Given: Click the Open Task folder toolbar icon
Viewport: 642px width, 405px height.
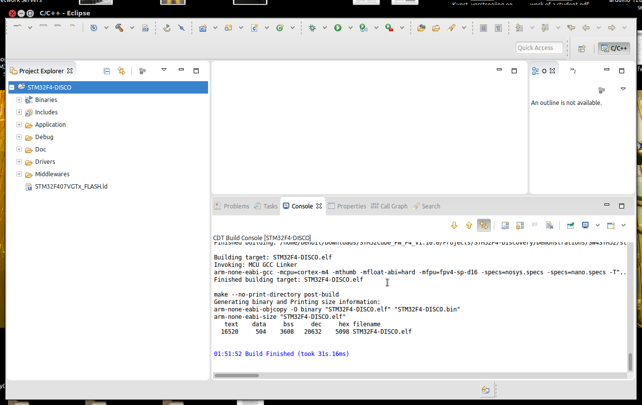Looking at the screenshot, I should click(436, 28).
